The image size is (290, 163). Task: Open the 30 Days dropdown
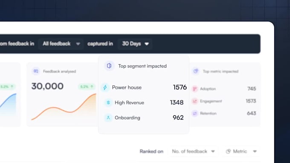pyautogui.click(x=135, y=44)
